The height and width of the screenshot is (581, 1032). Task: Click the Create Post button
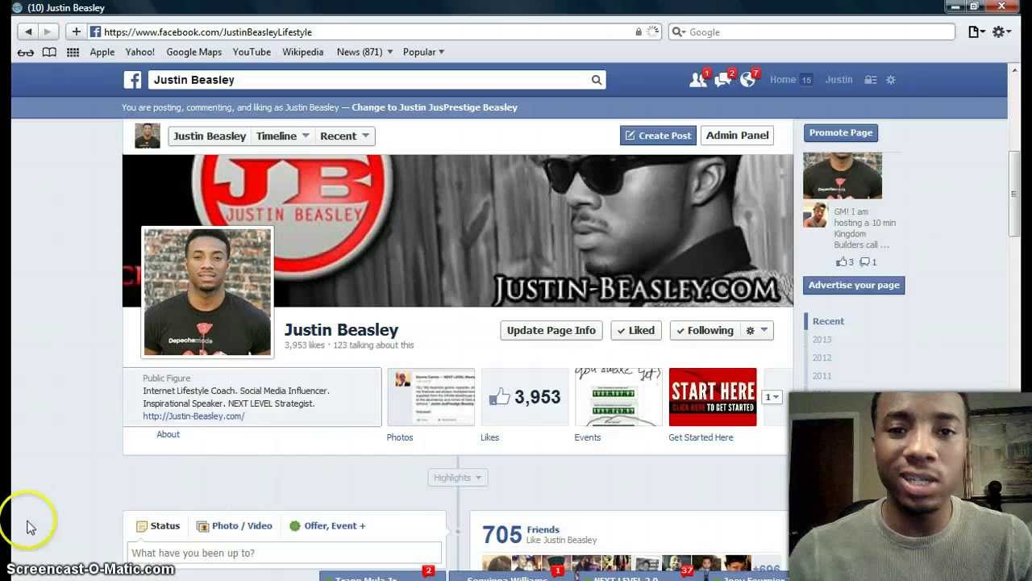tap(657, 136)
